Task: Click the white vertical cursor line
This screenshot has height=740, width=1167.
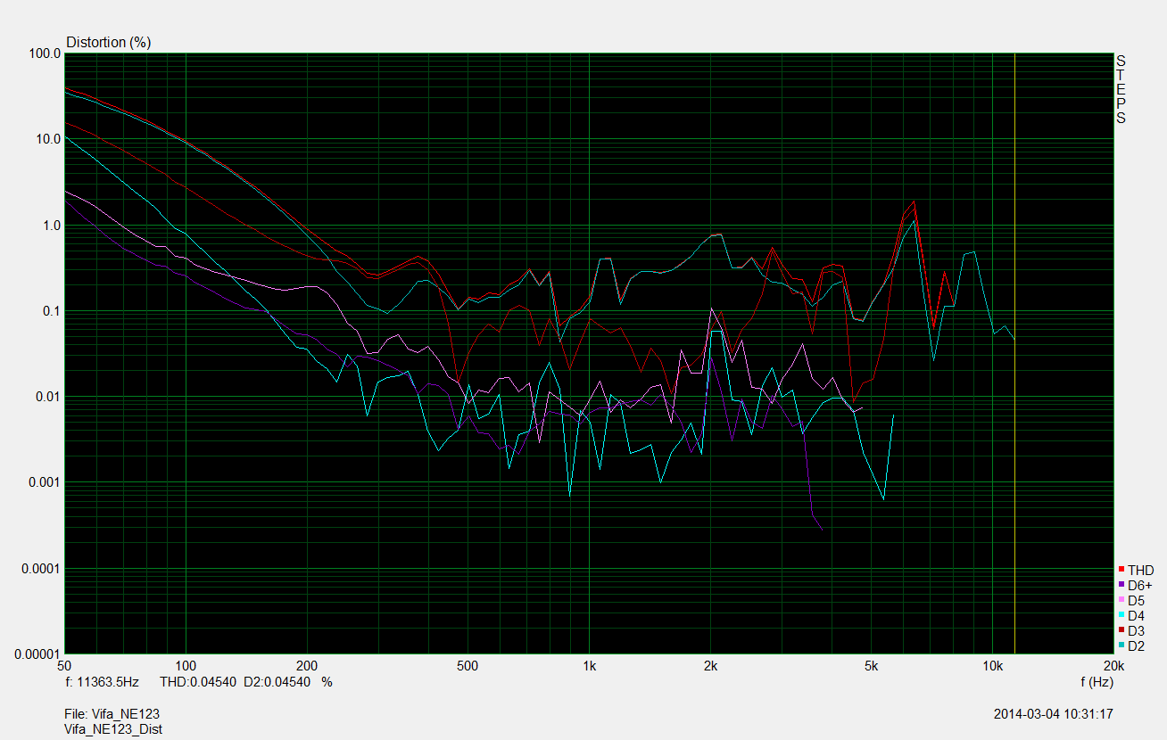Action: click(1015, 357)
